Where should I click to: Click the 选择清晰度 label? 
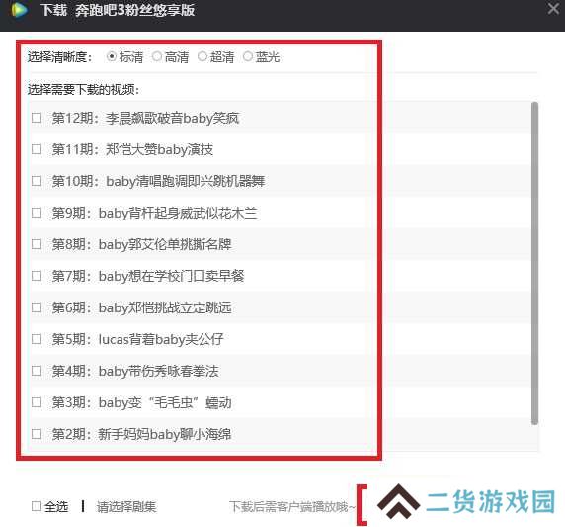pyautogui.click(x=60, y=57)
